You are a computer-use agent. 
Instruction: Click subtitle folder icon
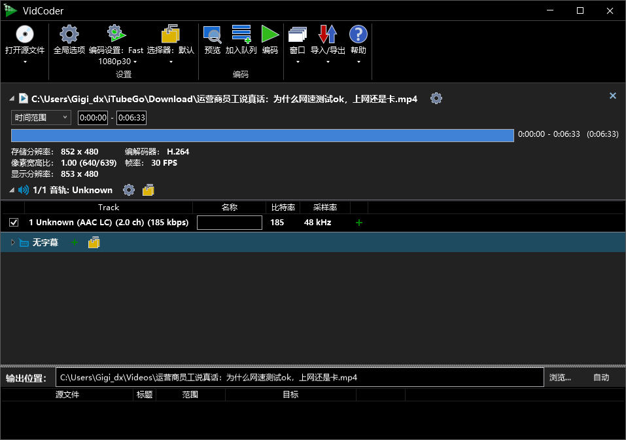click(94, 242)
